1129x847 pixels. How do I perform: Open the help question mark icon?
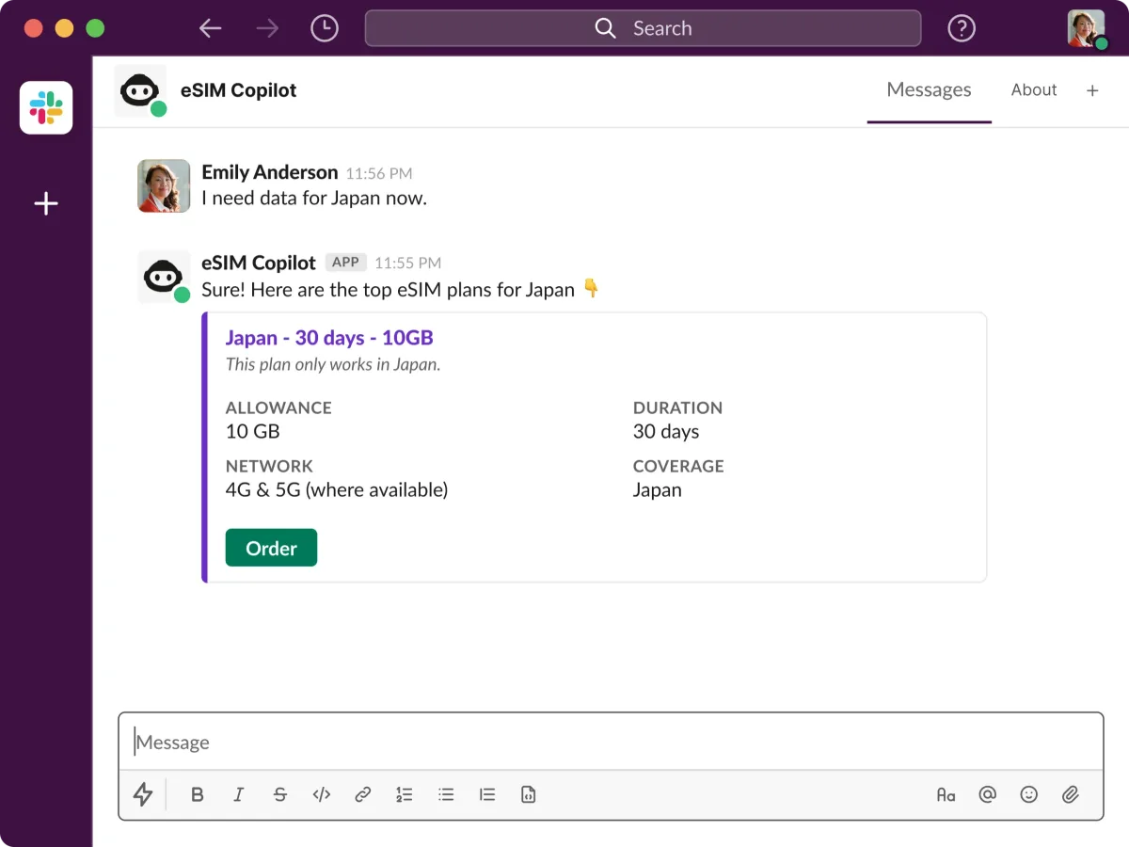pos(961,28)
